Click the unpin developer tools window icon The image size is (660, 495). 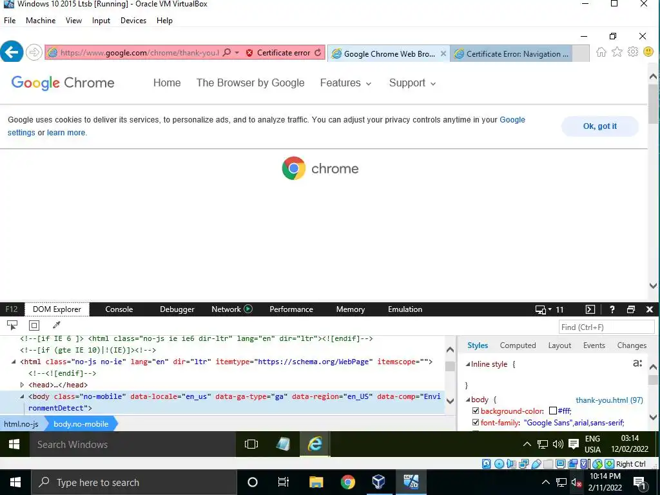[x=630, y=309]
